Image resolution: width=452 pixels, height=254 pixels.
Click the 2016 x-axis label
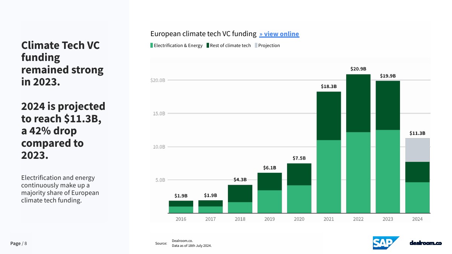click(181, 219)
